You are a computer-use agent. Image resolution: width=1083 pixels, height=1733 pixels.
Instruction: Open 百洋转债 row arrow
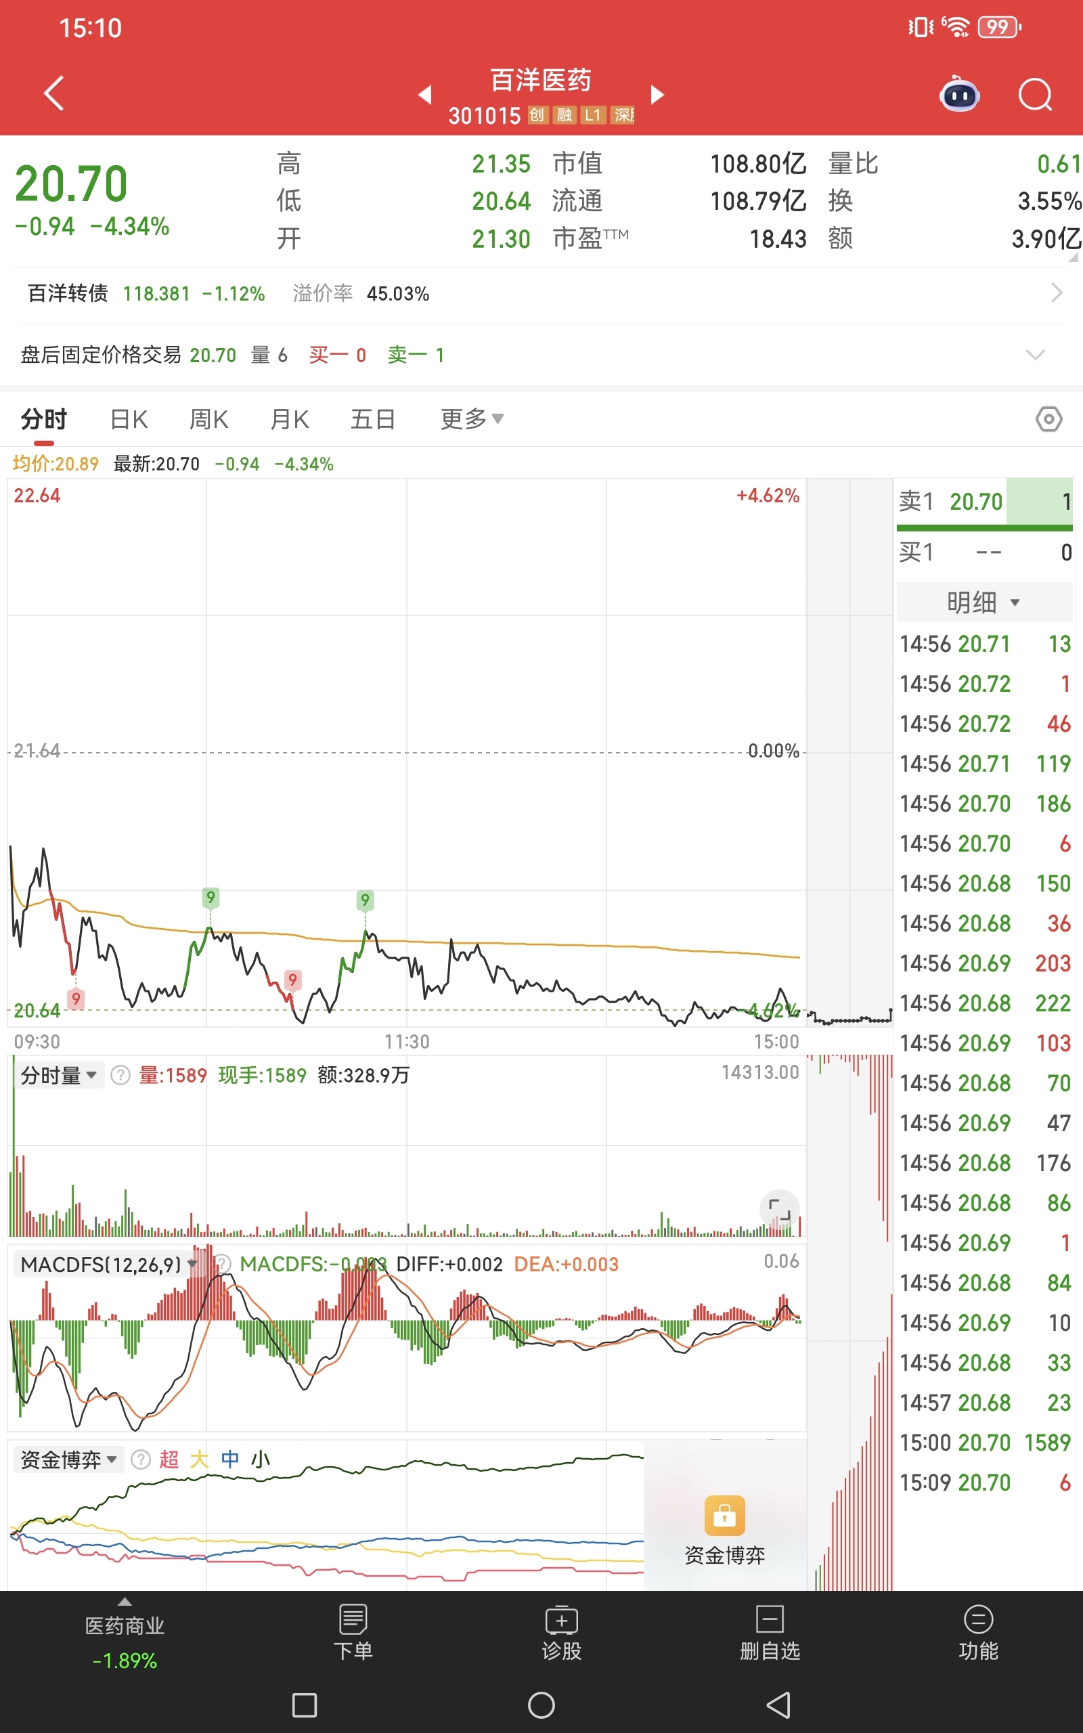[1057, 293]
